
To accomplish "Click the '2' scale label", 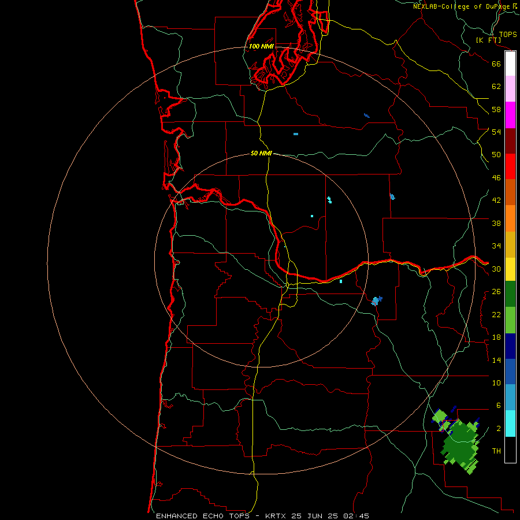I will [x=498, y=429].
